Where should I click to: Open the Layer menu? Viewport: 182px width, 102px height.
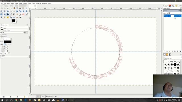coord(21,3)
